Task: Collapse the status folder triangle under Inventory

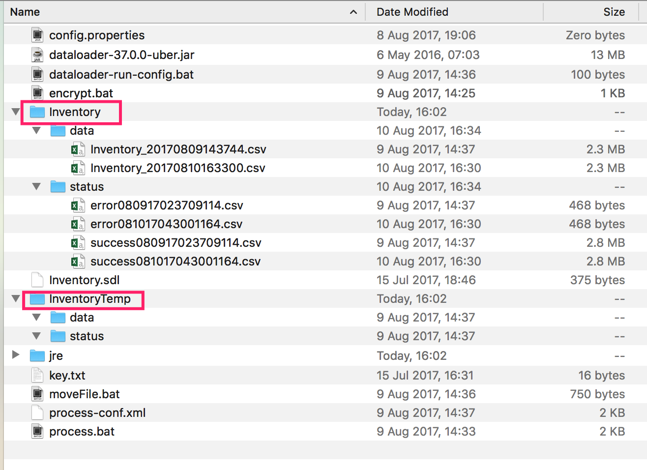Action: coord(36,187)
